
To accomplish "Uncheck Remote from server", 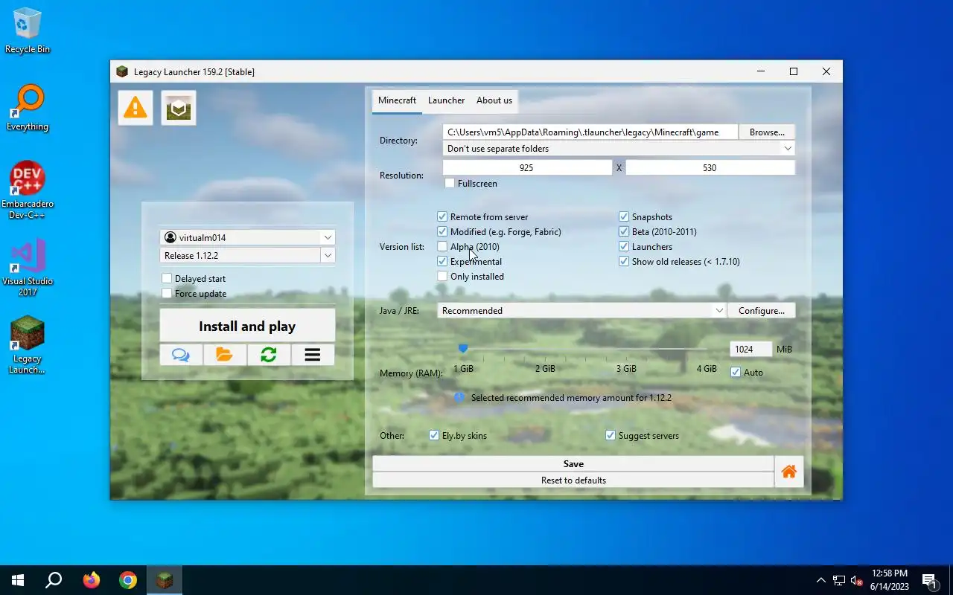I will pyautogui.click(x=442, y=216).
